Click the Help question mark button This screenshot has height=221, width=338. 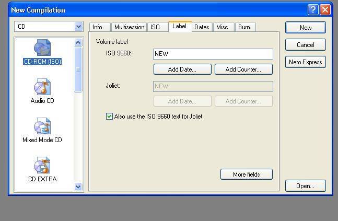pyautogui.click(x=313, y=10)
